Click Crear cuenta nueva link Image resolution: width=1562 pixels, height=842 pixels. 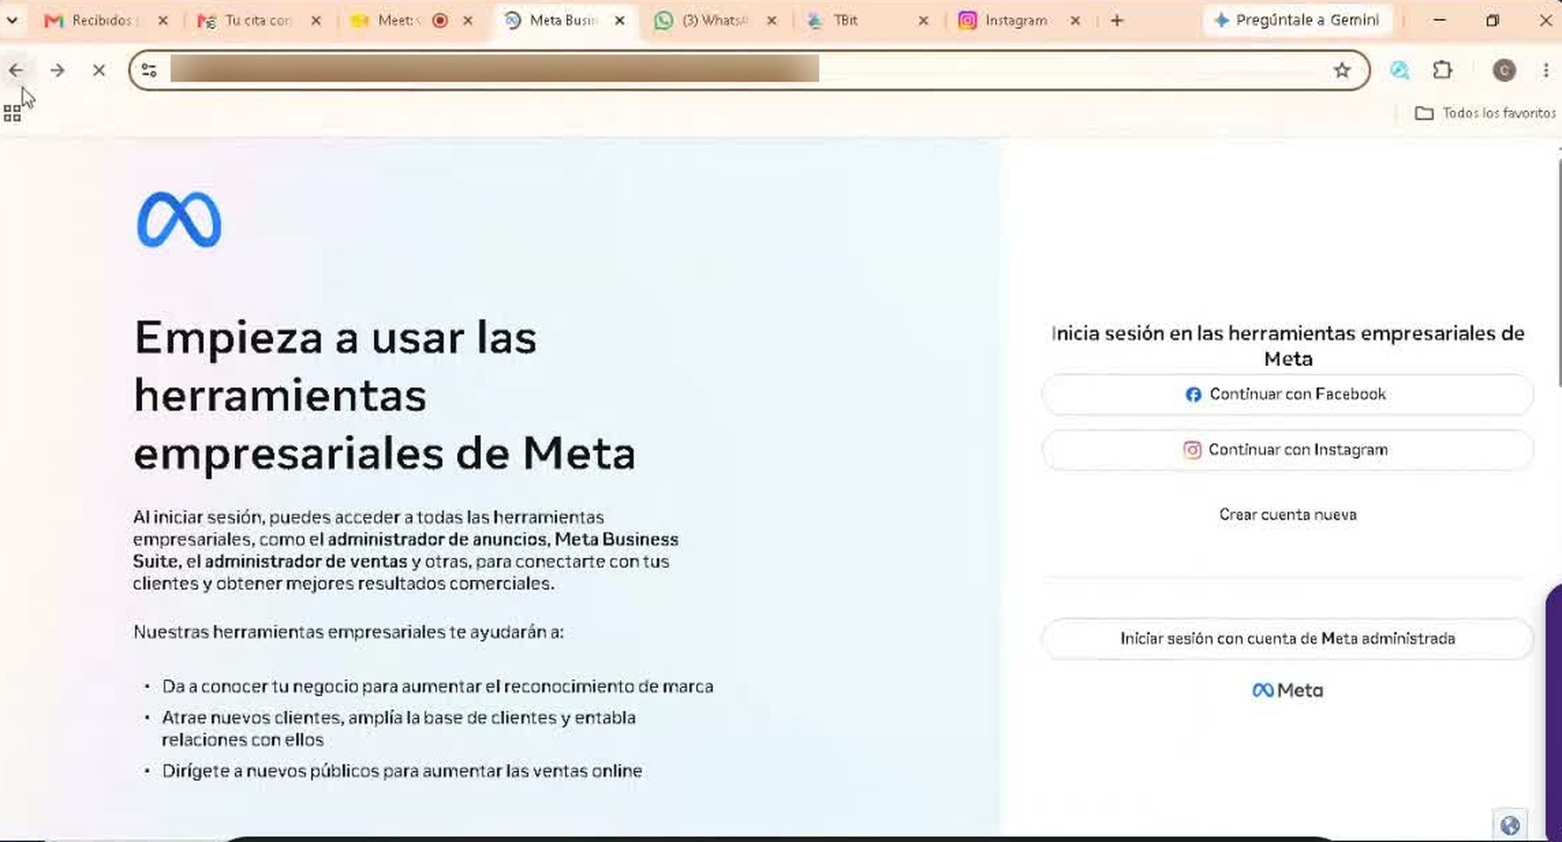tap(1287, 514)
